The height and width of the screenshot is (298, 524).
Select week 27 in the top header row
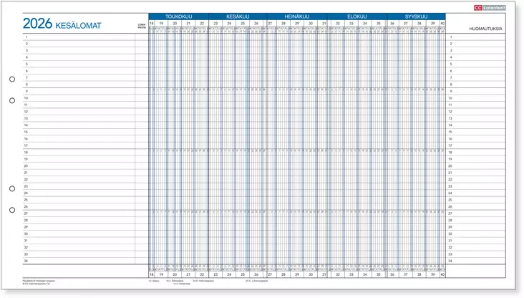(270, 24)
